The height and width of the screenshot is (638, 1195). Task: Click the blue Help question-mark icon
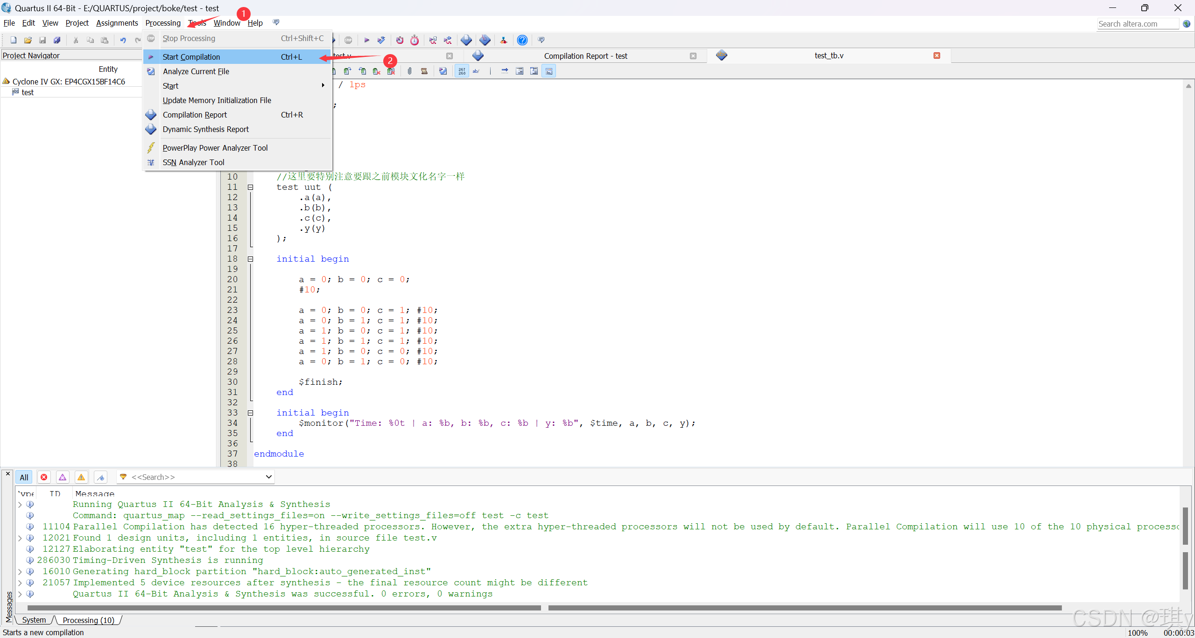[x=522, y=40]
